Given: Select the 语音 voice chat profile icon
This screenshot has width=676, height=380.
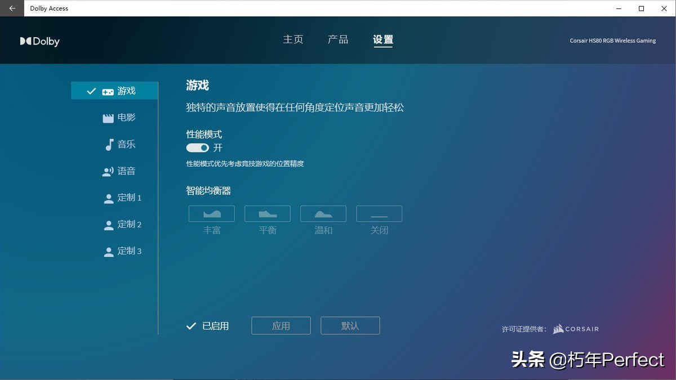Looking at the screenshot, I should (x=108, y=171).
